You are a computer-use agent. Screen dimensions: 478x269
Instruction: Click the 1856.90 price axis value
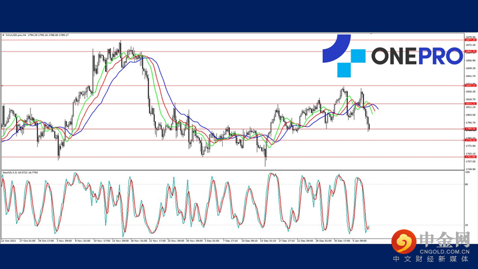click(471, 61)
